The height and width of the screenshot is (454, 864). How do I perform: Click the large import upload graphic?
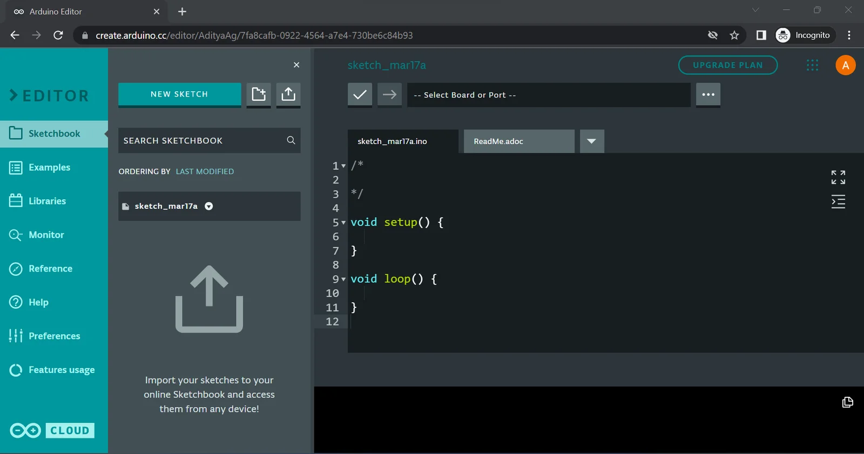210,299
